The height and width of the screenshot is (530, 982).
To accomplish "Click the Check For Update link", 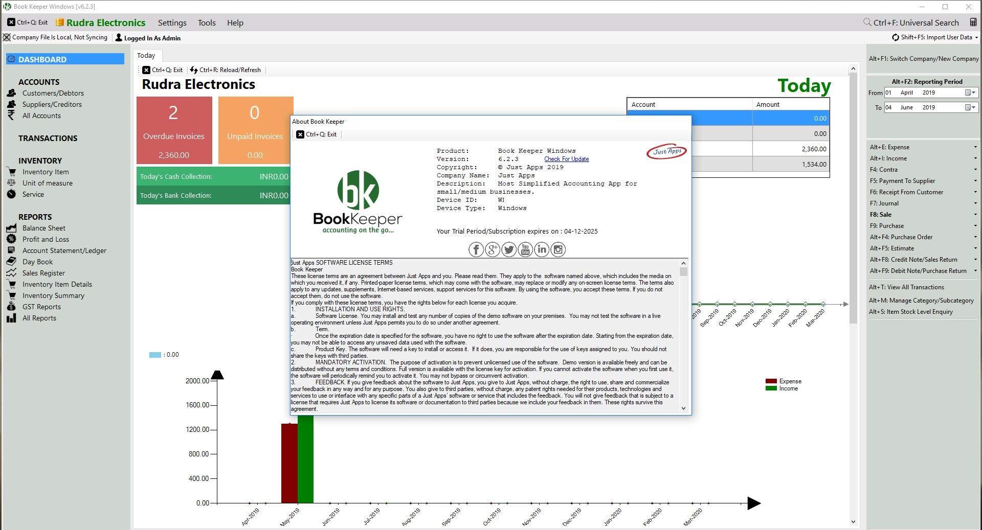I will 566,159.
